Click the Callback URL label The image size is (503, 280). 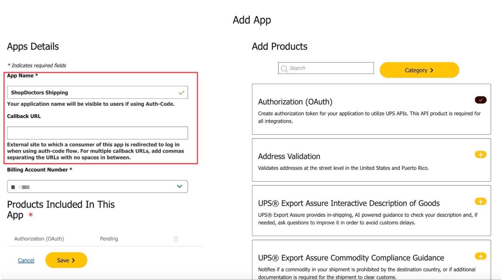tap(24, 116)
